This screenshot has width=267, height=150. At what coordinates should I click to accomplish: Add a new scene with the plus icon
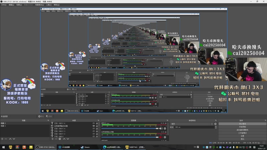click(2, 139)
